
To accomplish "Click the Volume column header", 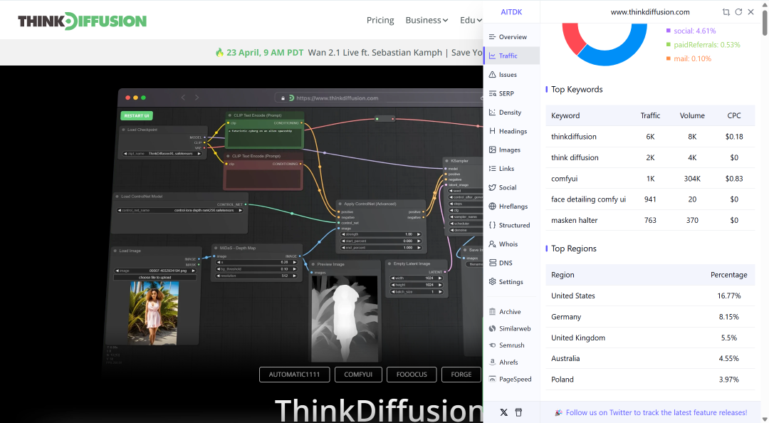I will pos(692,116).
